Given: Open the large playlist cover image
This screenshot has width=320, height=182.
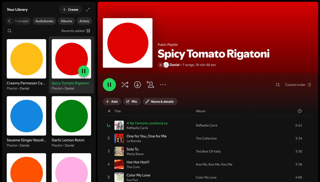Looking at the screenshot, I should click(x=127, y=43).
